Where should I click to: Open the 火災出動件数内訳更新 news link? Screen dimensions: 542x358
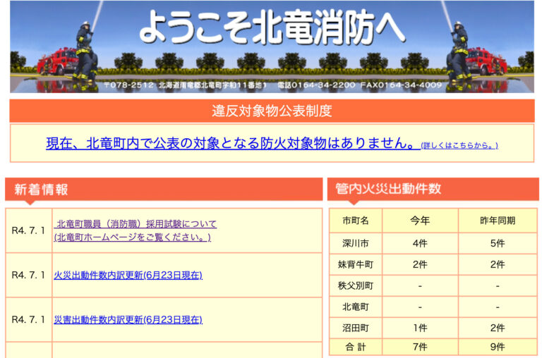click(x=128, y=275)
